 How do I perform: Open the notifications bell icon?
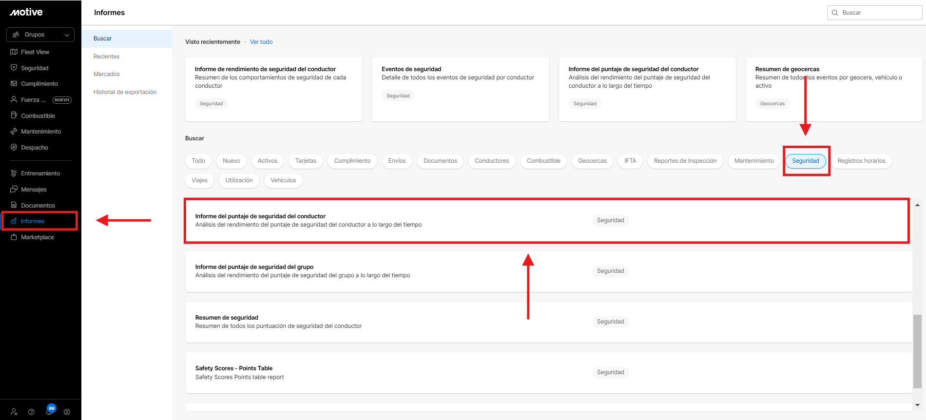click(x=49, y=412)
